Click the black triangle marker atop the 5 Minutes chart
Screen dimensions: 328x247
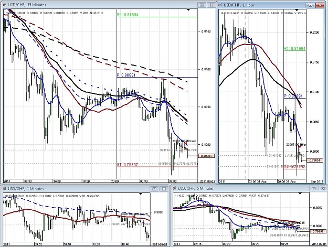tap(300, 194)
